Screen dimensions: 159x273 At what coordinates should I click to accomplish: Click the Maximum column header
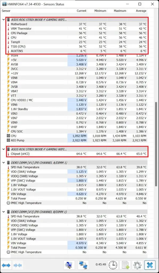click(117, 11)
